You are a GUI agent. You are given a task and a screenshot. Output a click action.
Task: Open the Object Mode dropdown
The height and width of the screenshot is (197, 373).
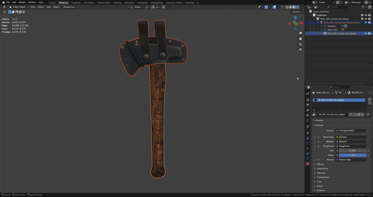click(19, 7)
